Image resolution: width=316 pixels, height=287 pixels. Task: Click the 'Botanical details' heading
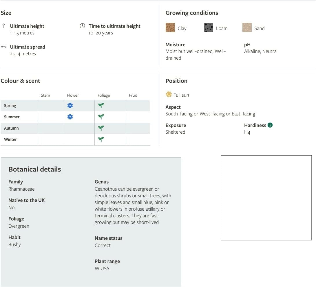tap(35, 169)
